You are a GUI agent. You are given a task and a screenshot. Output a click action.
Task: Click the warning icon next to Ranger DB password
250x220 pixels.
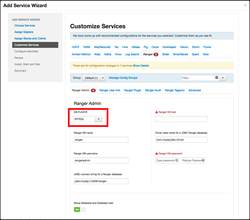click(x=157, y=153)
